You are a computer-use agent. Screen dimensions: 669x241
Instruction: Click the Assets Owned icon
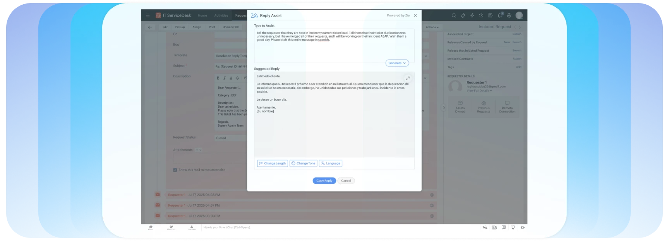click(460, 103)
